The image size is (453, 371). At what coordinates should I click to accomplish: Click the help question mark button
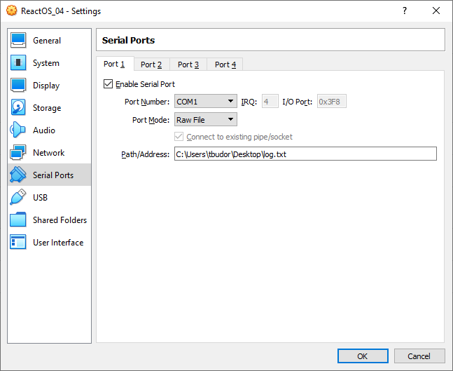click(x=405, y=11)
